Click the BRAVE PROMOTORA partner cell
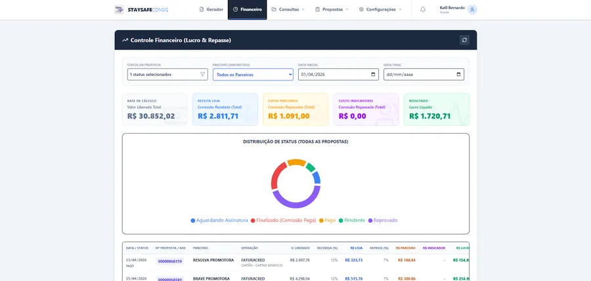 pyautogui.click(x=211, y=279)
